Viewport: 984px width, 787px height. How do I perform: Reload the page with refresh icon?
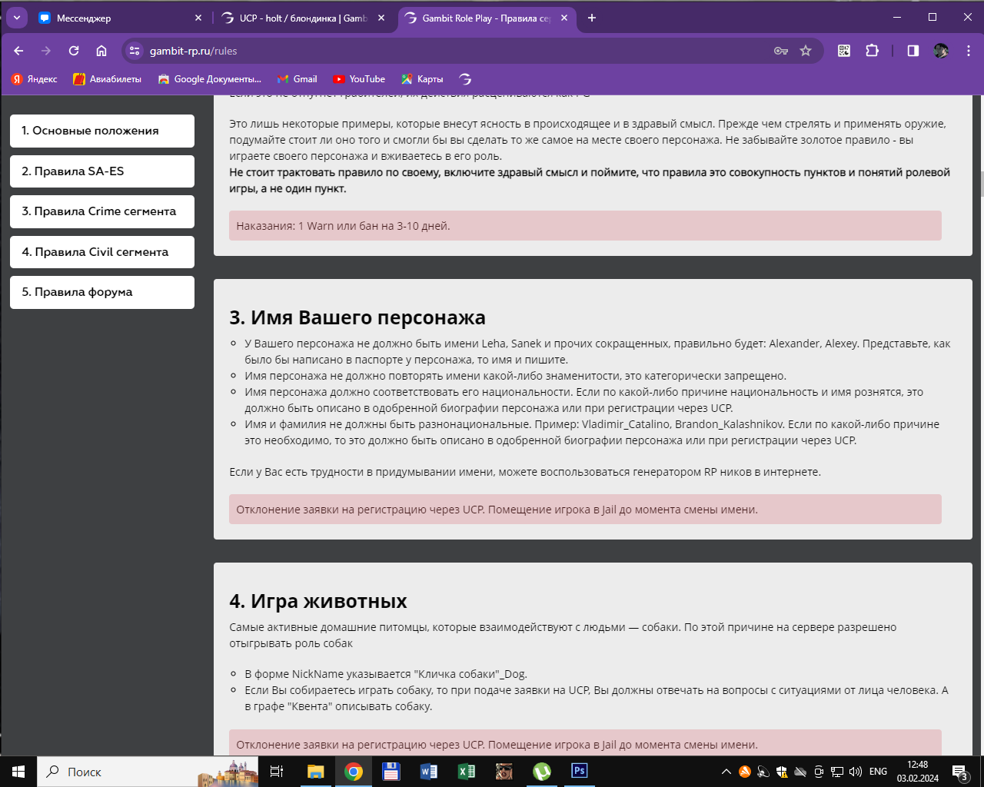tap(74, 51)
